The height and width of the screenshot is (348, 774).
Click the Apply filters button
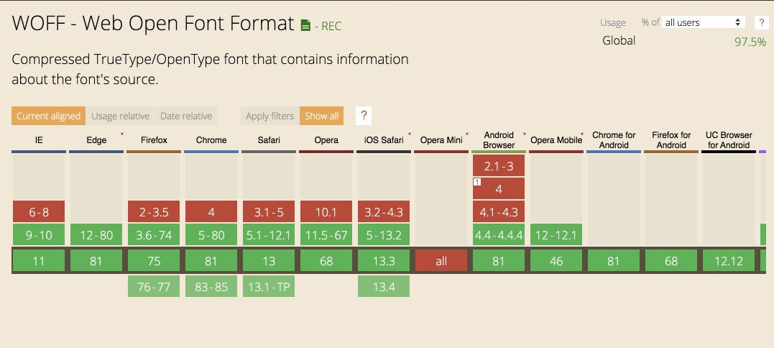(x=269, y=116)
